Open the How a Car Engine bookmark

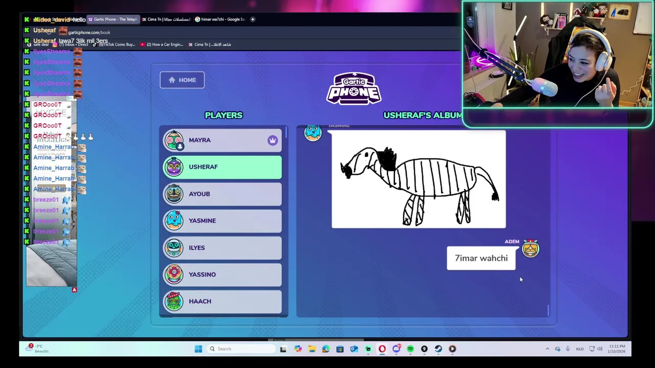pos(161,44)
